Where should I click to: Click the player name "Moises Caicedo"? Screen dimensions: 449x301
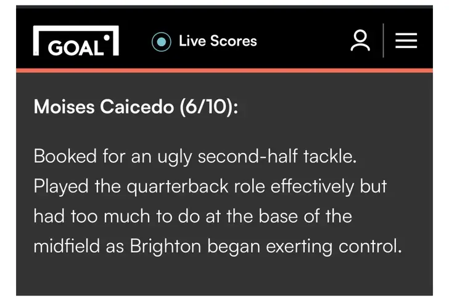point(104,107)
